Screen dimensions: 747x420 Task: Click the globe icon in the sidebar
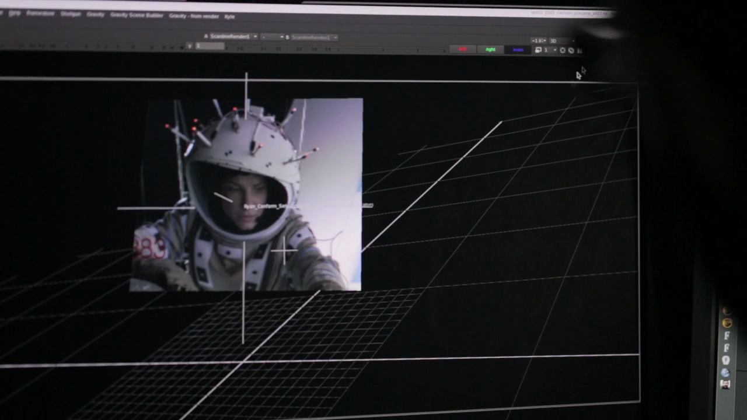click(725, 372)
